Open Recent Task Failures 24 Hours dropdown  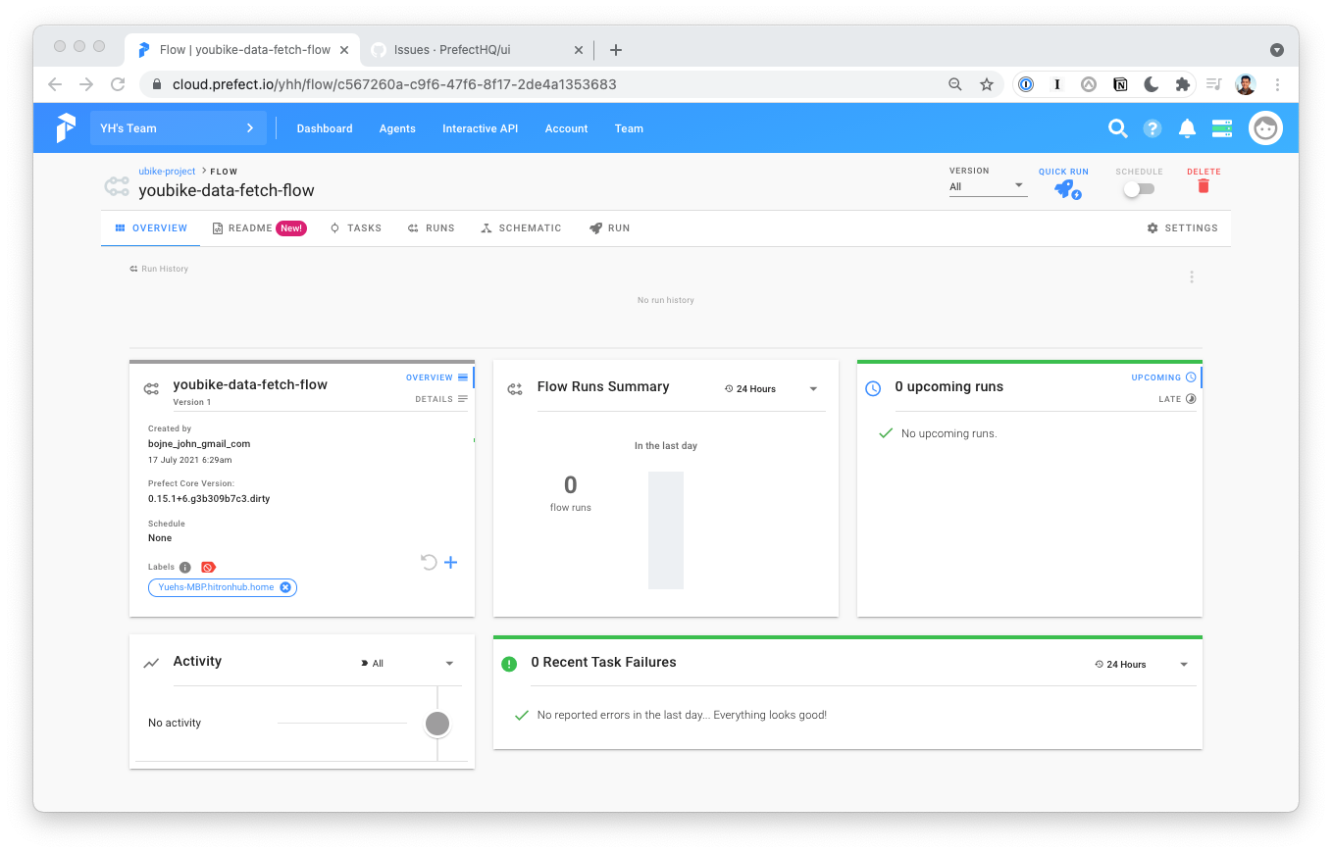(x=1142, y=665)
